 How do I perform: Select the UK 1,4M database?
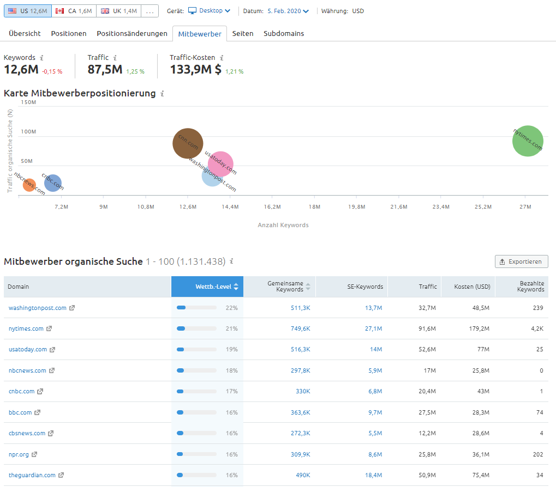(119, 11)
